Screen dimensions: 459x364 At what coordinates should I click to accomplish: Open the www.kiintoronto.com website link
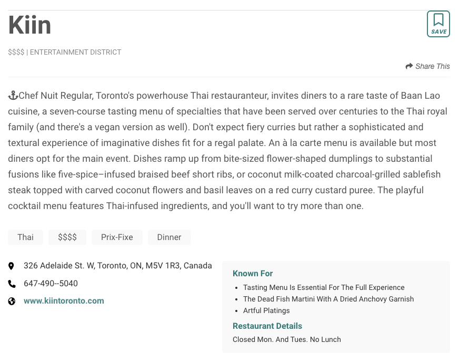point(64,301)
